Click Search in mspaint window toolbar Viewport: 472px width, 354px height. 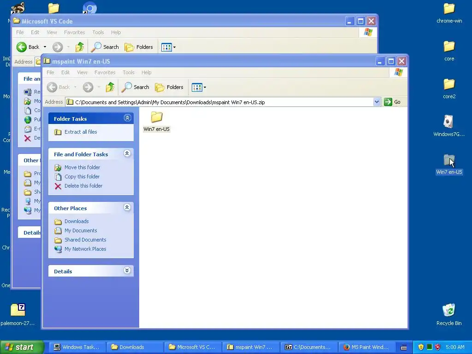tap(136, 87)
